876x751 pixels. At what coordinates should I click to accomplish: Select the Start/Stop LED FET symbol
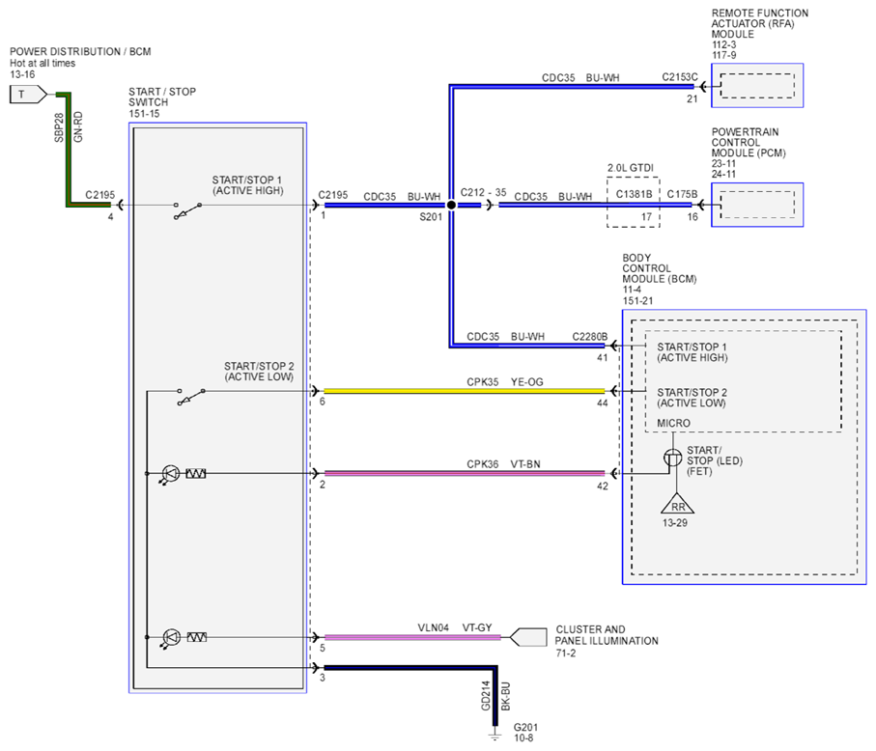pos(672,458)
